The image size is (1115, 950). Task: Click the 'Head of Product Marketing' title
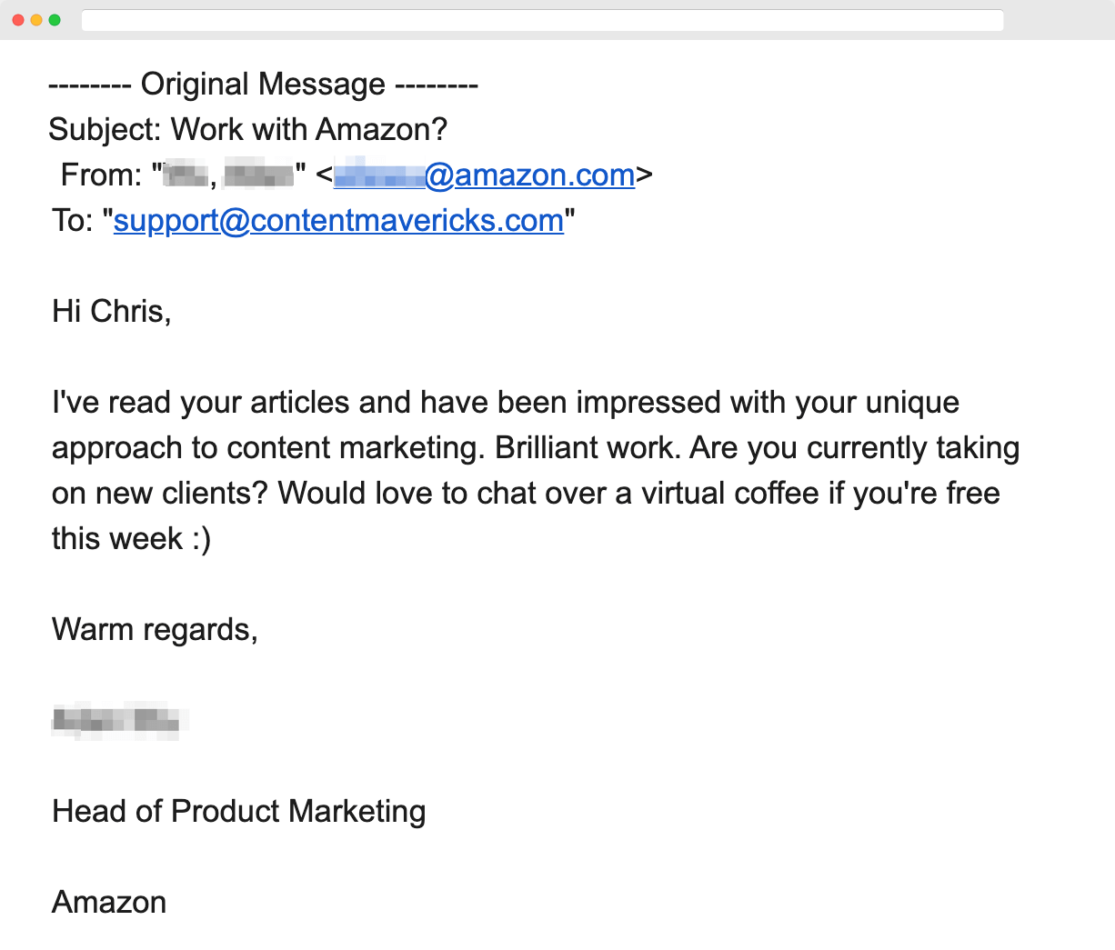pos(238,811)
